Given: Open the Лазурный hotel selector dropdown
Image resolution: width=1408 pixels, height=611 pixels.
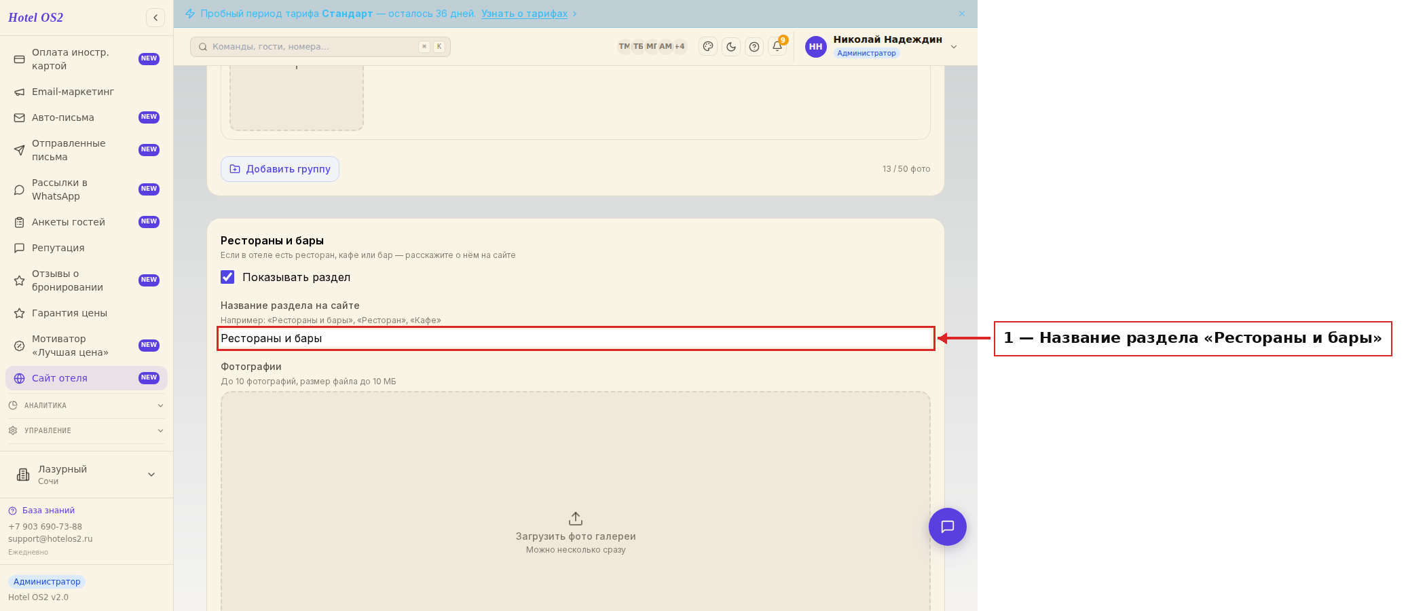Looking at the screenshot, I should click(86, 475).
